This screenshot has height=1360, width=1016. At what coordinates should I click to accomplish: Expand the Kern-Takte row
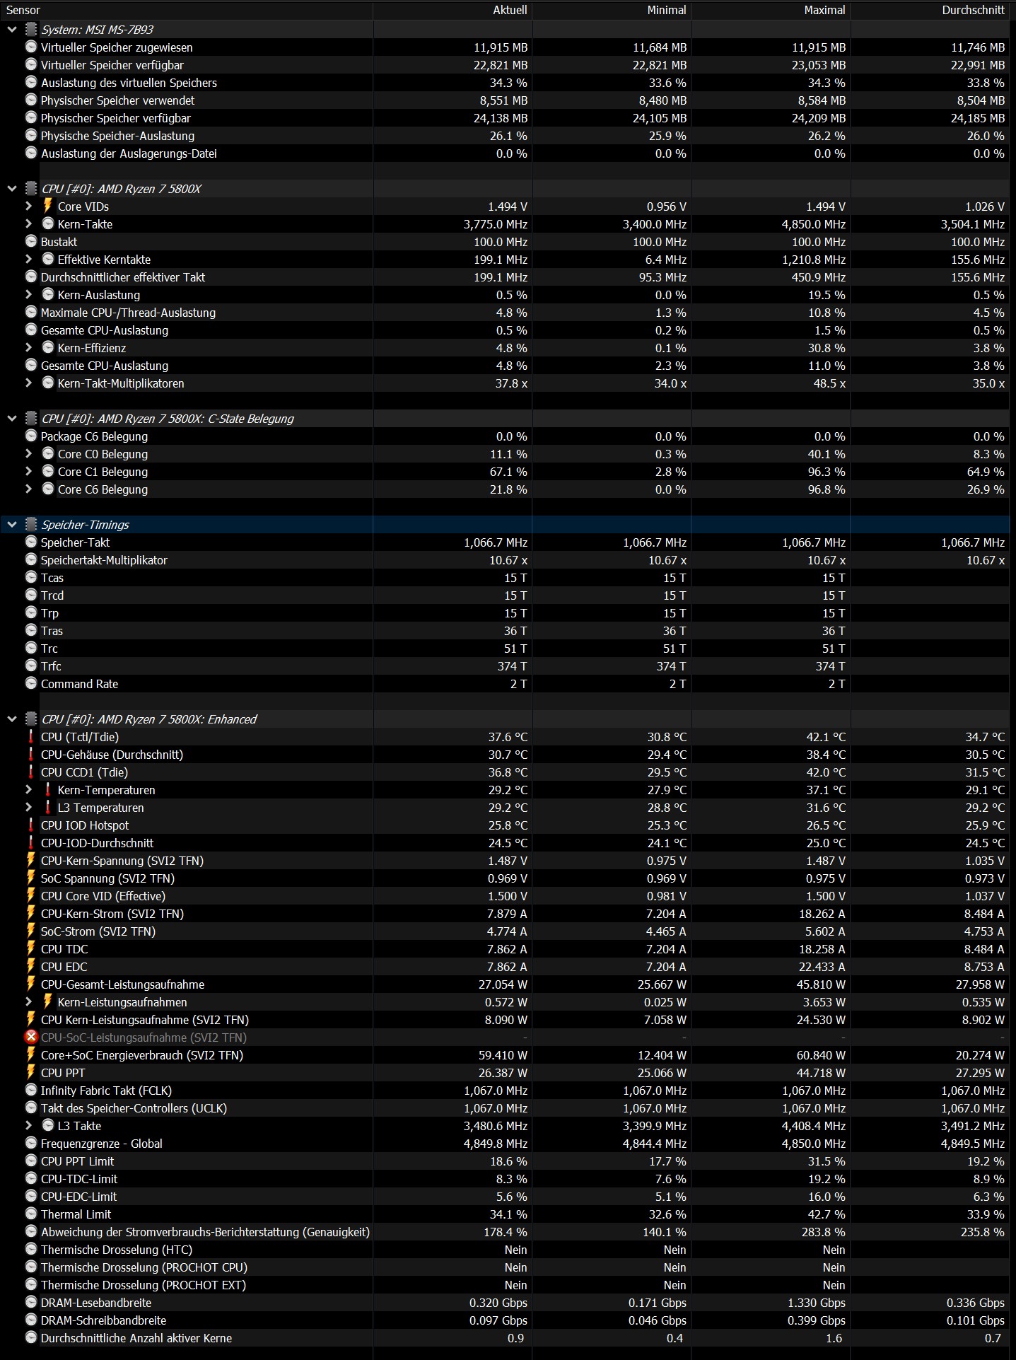click(28, 224)
